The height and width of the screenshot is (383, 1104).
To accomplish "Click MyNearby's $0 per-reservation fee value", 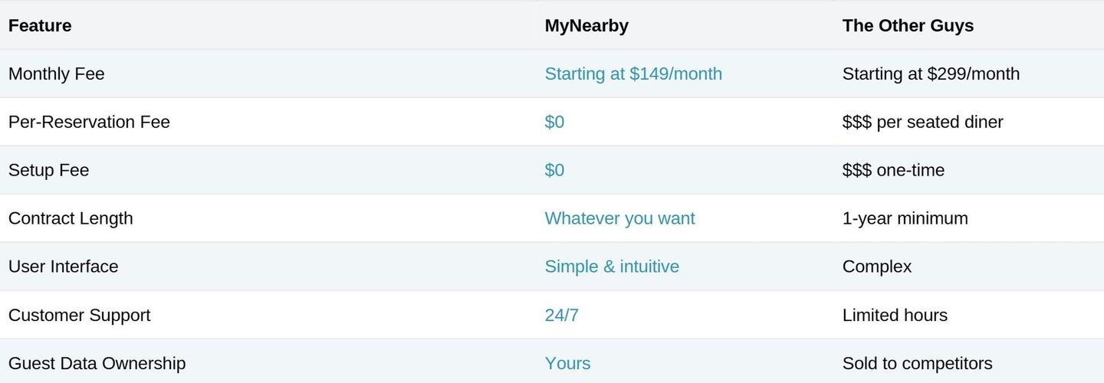I will (x=554, y=122).
